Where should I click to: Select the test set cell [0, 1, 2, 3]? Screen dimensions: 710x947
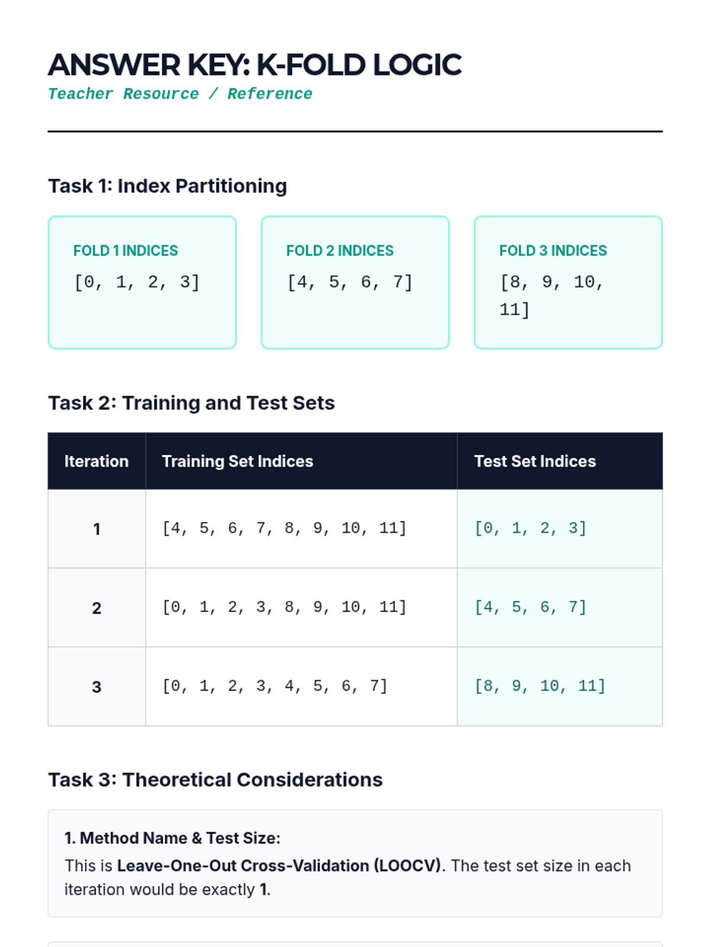tap(530, 528)
